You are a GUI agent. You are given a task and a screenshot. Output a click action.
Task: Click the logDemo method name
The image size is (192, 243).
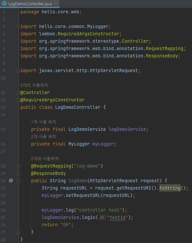click(x=78, y=181)
